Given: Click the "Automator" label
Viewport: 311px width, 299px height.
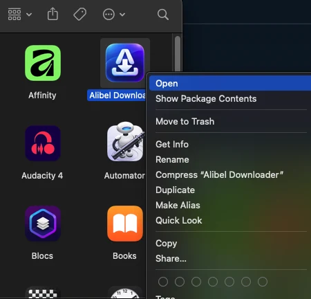Looking at the screenshot, I should tap(124, 176).
